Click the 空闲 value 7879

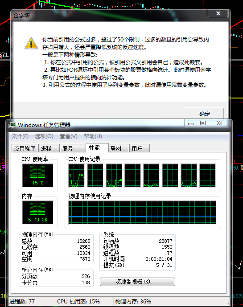(85, 259)
